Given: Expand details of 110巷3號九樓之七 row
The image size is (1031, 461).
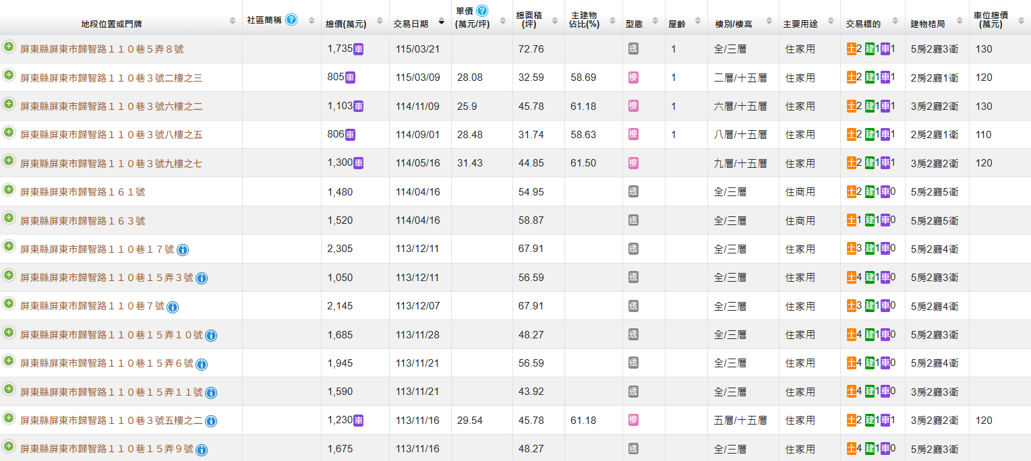Looking at the screenshot, I should click(x=9, y=160).
